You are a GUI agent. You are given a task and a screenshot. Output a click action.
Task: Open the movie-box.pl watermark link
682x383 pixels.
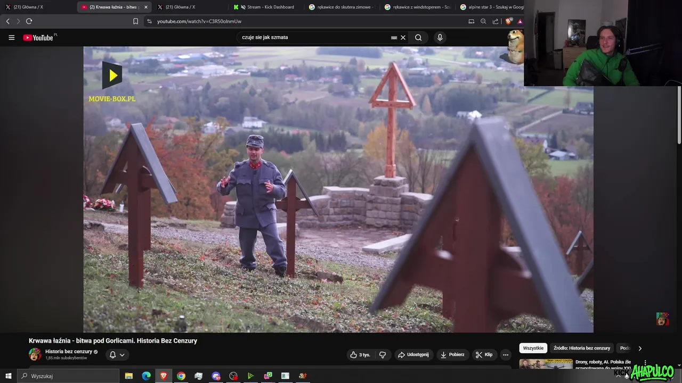pos(112,82)
